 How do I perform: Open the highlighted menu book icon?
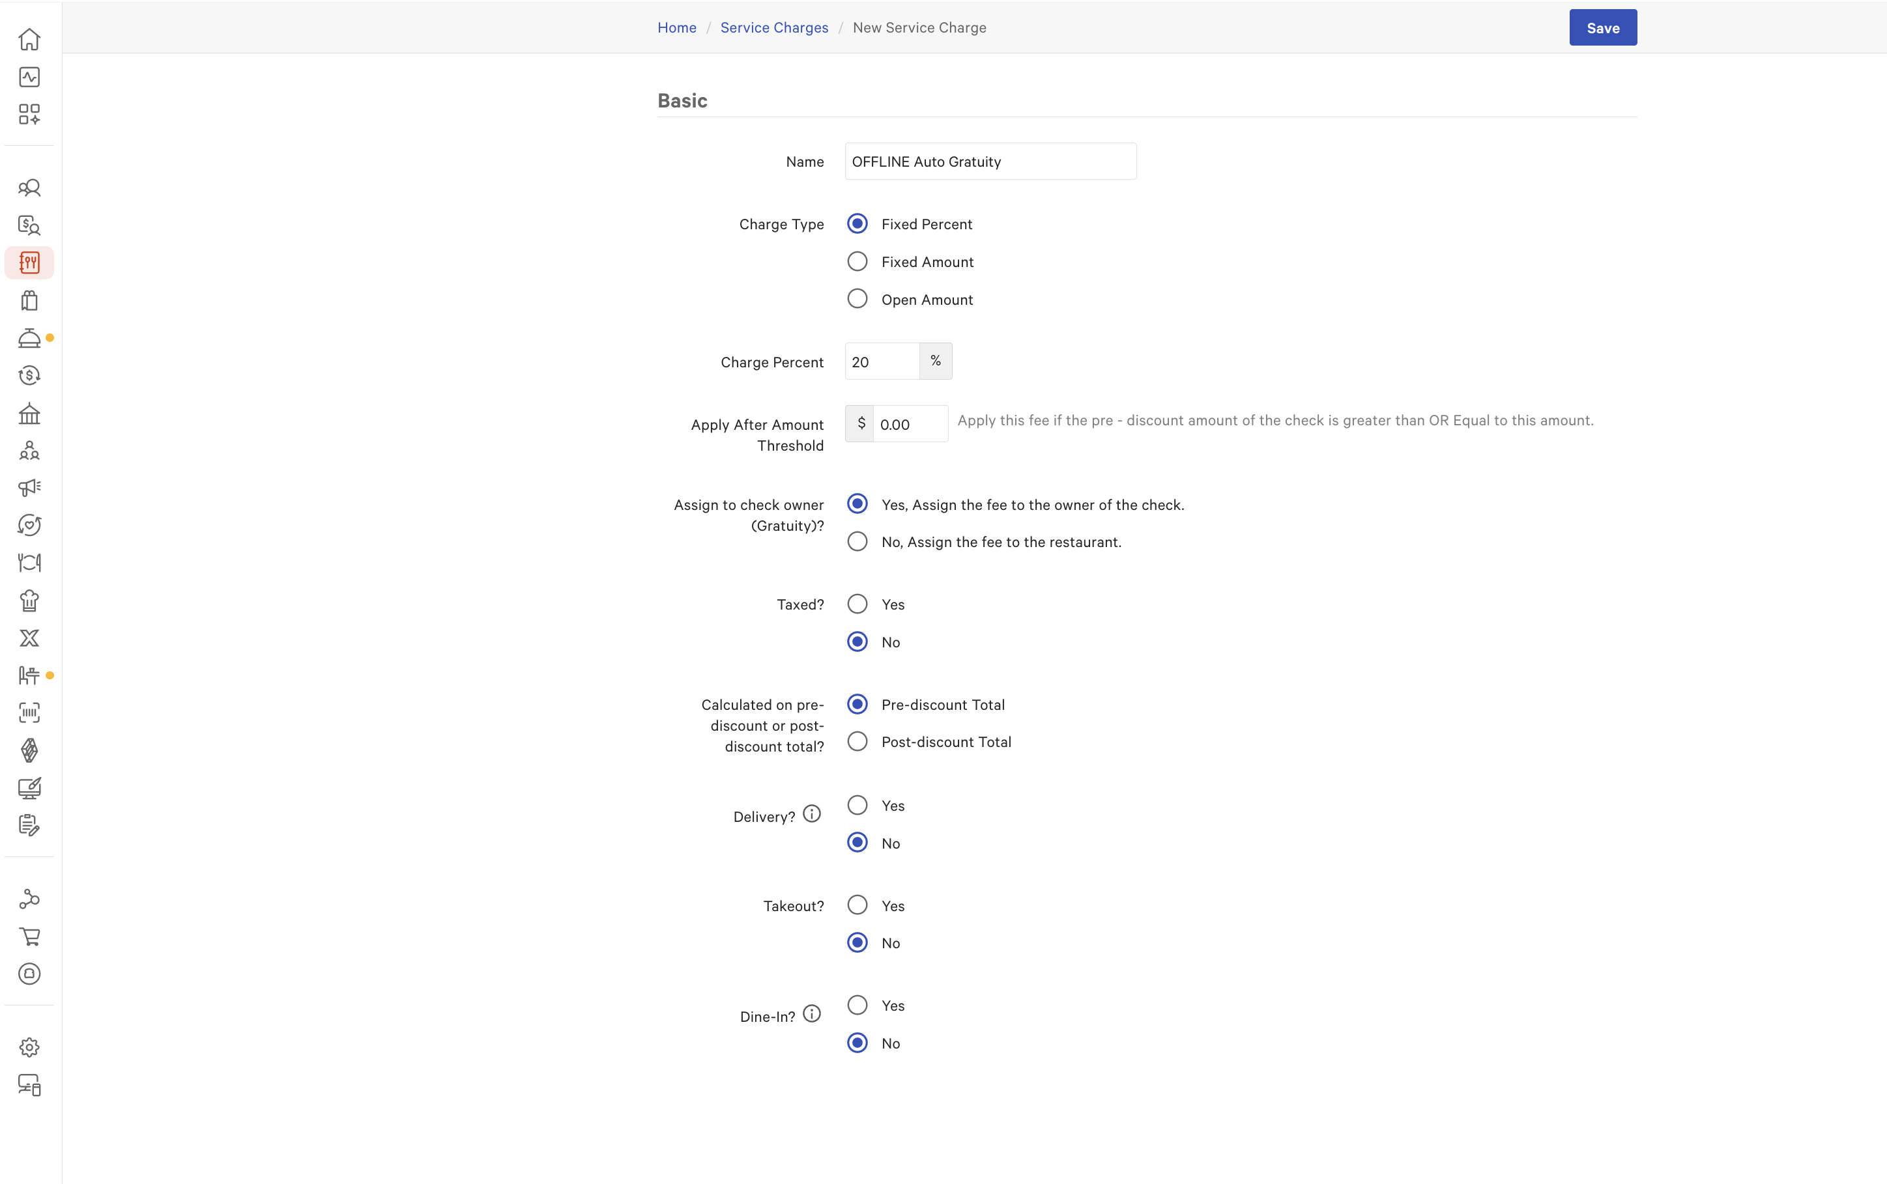(29, 262)
